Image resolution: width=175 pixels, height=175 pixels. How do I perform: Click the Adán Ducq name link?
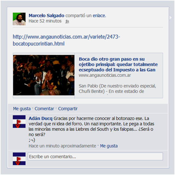[x=40, y=118]
